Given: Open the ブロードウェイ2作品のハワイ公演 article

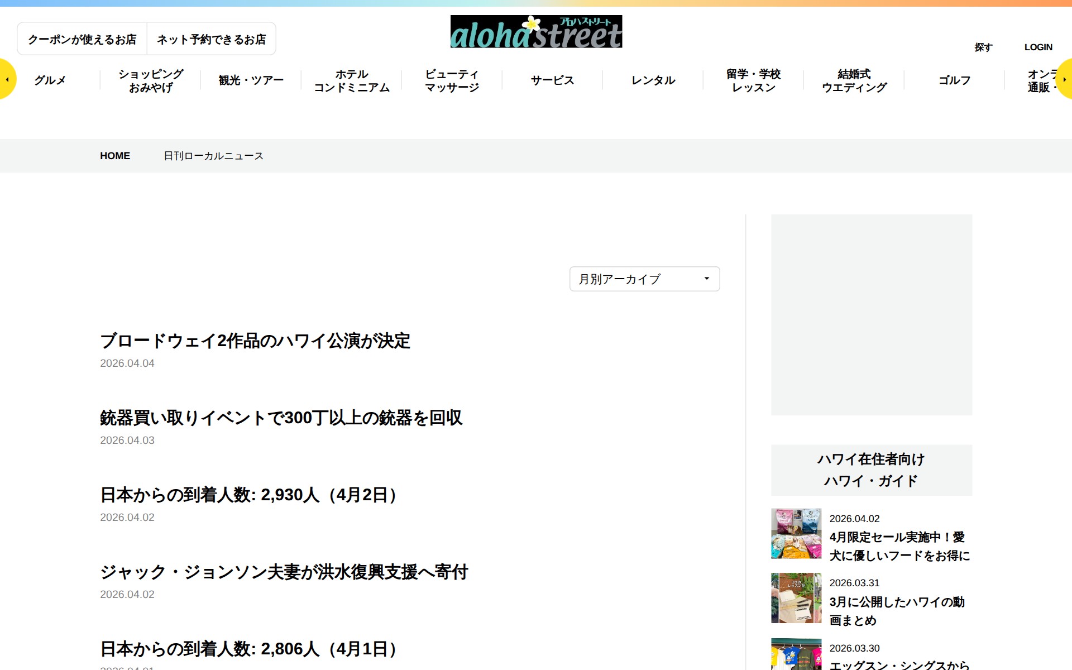Looking at the screenshot, I should [255, 341].
